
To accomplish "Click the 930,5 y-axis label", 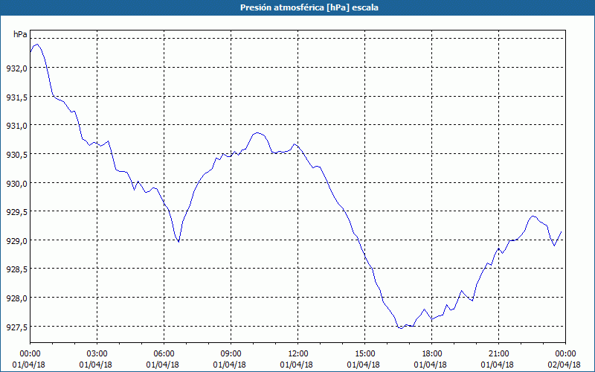I will tap(16, 155).
